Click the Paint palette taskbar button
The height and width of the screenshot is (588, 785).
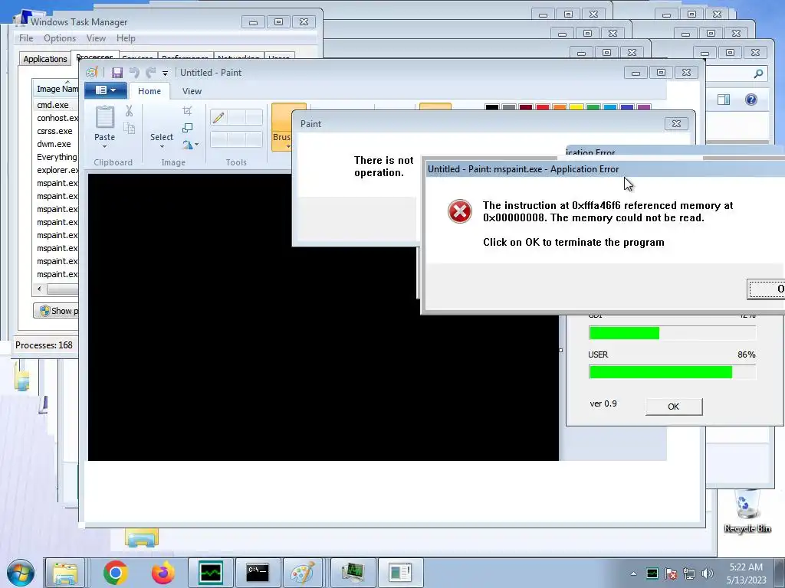click(302, 573)
